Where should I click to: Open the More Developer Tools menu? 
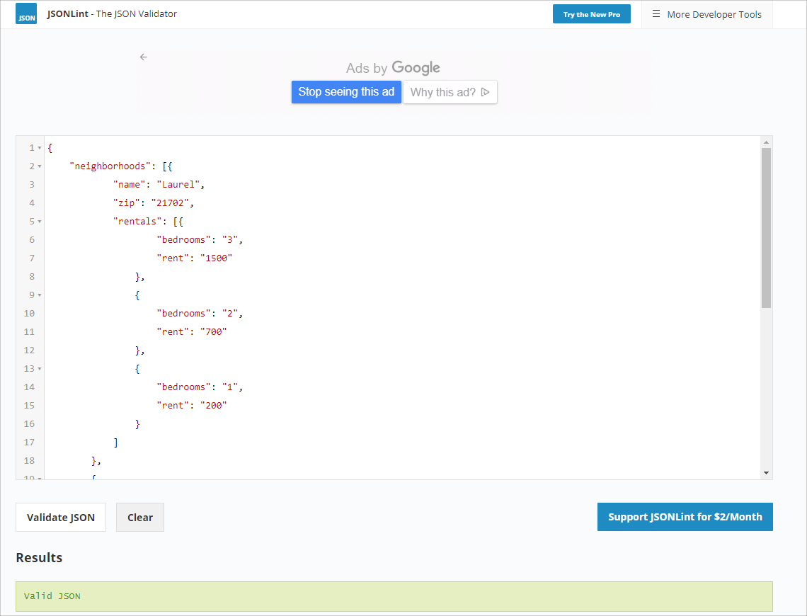pyautogui.click(x=706, y=14)
